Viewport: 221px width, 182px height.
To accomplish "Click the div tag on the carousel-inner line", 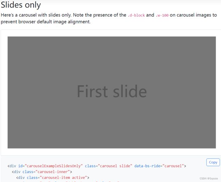I will 16,172.
